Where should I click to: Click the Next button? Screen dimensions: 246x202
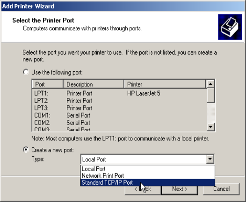pos(180,189)
